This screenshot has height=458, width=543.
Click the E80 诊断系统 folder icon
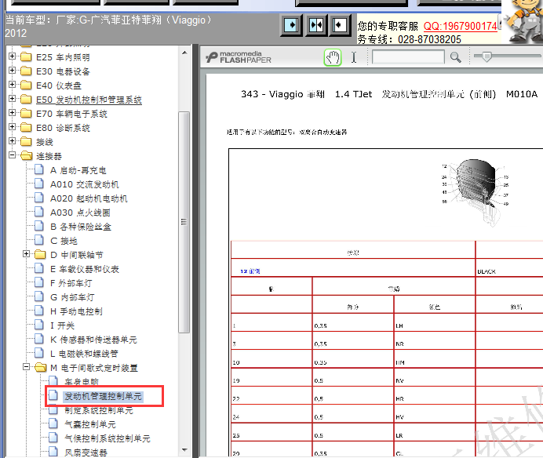[x=26, y=127]
